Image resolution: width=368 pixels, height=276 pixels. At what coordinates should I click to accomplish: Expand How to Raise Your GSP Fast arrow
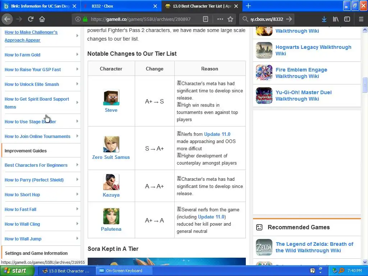pyautogui.click(x=77, y=69)
